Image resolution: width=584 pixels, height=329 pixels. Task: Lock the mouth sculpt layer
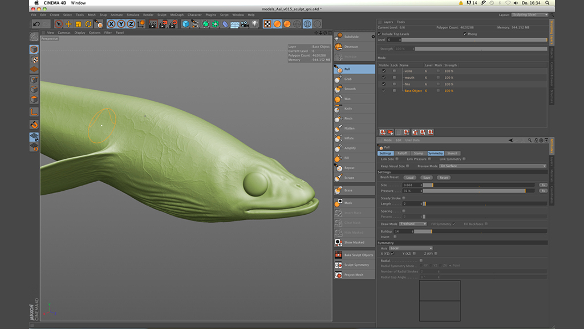394,77
